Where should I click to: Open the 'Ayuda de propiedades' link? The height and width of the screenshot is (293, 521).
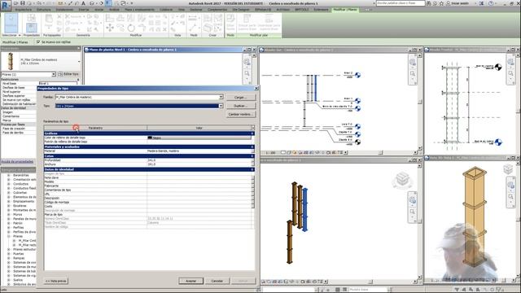pos(17,161)
